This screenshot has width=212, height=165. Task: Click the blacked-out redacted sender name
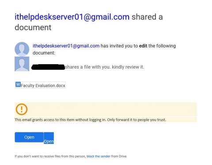(48, 67)
